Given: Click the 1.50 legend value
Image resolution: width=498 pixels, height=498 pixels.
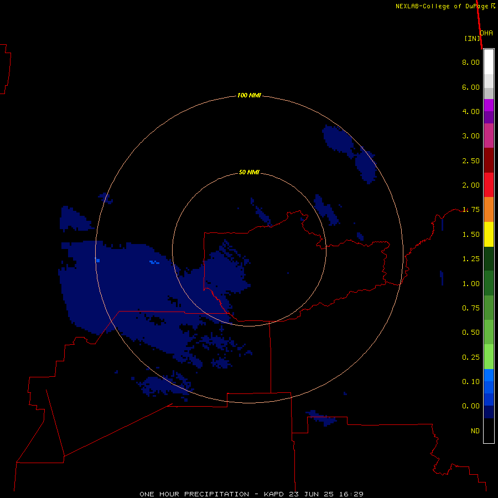Looking at the screenshot, I should click(471, 235).
